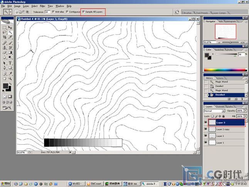The height and width of the screenshot is (187, 249).
Task: Open the Select menu
Action: point(34,6)
